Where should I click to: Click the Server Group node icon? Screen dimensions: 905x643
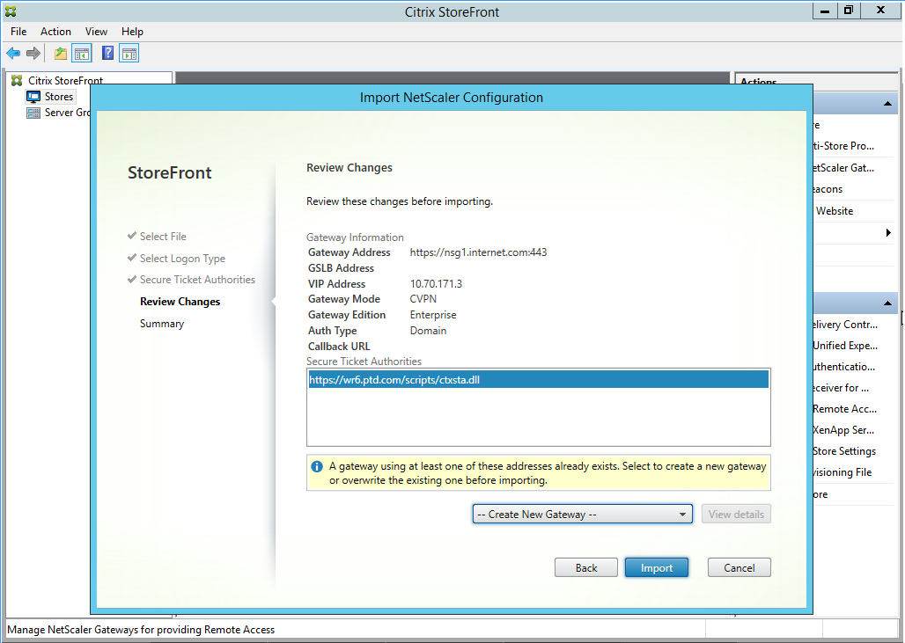tap(33, 113)
